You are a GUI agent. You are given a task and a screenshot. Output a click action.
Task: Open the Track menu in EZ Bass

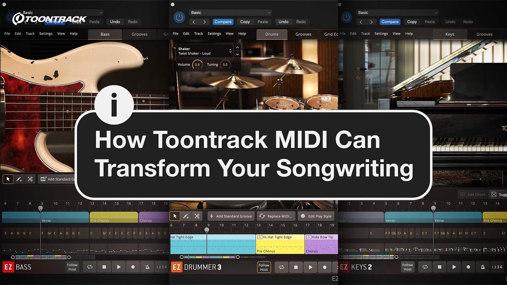[30, 34]
